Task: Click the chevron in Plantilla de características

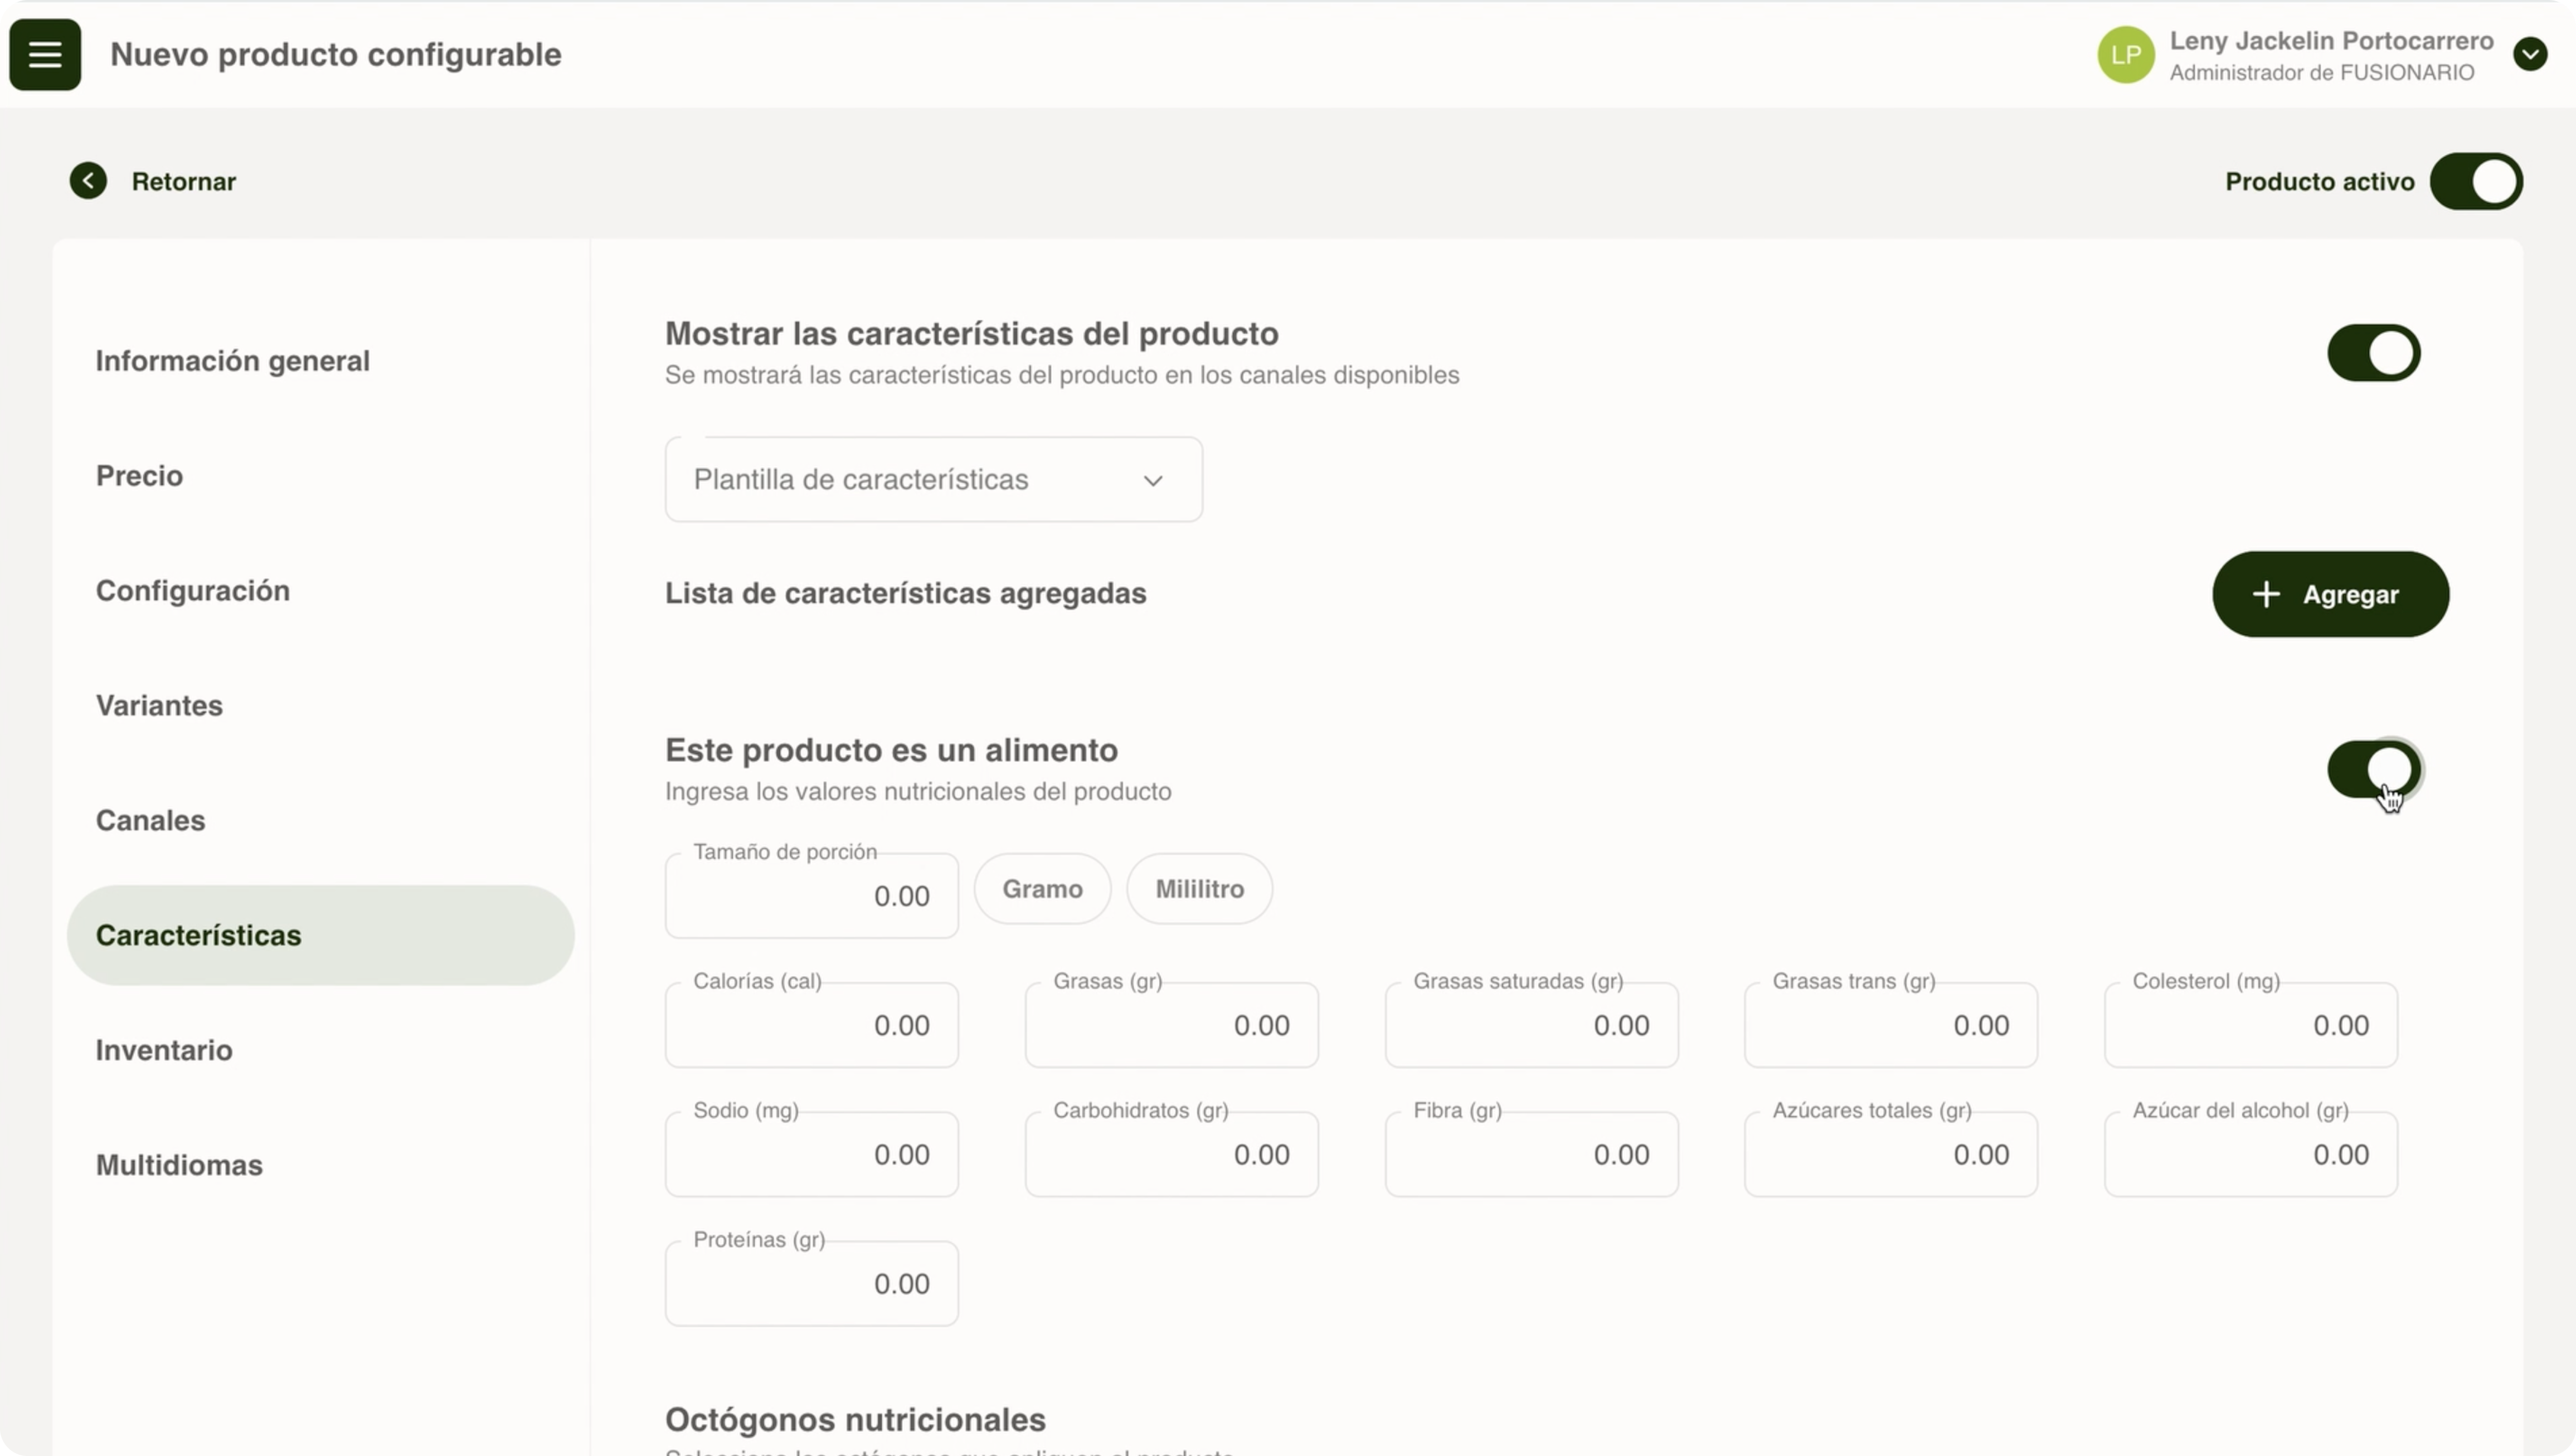Action: 1153,481
